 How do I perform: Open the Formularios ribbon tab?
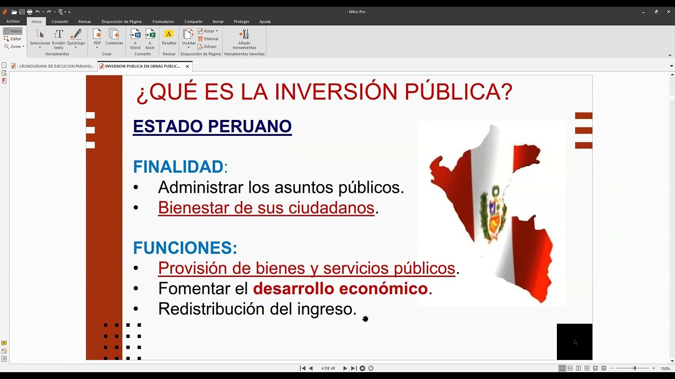163,22
